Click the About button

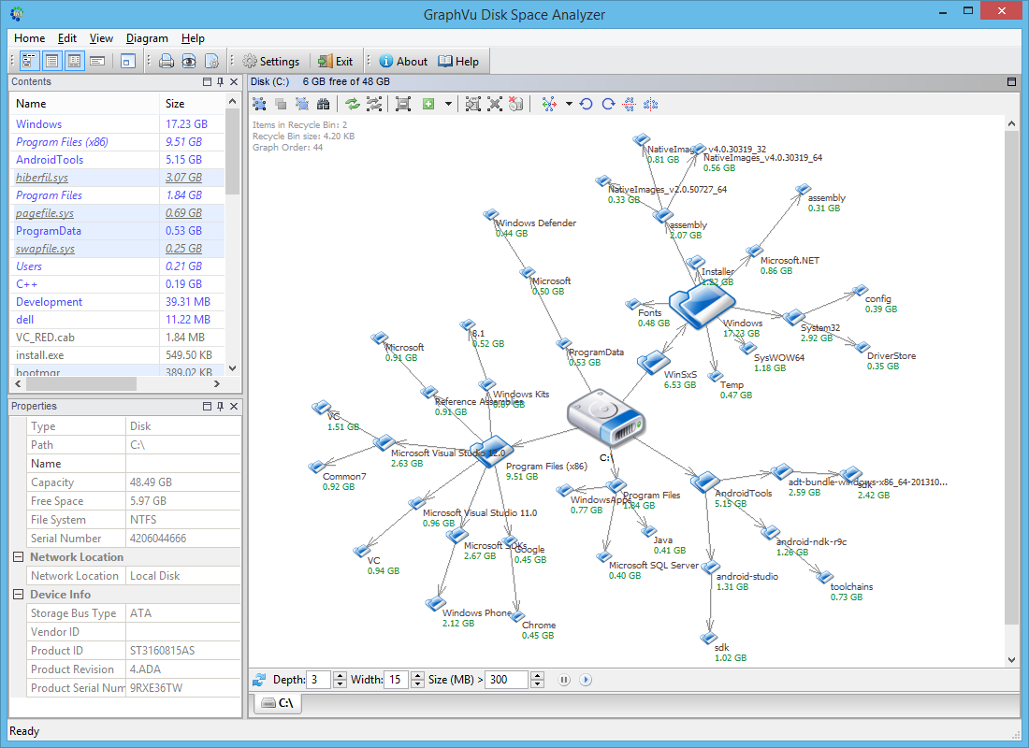point(403,62)
